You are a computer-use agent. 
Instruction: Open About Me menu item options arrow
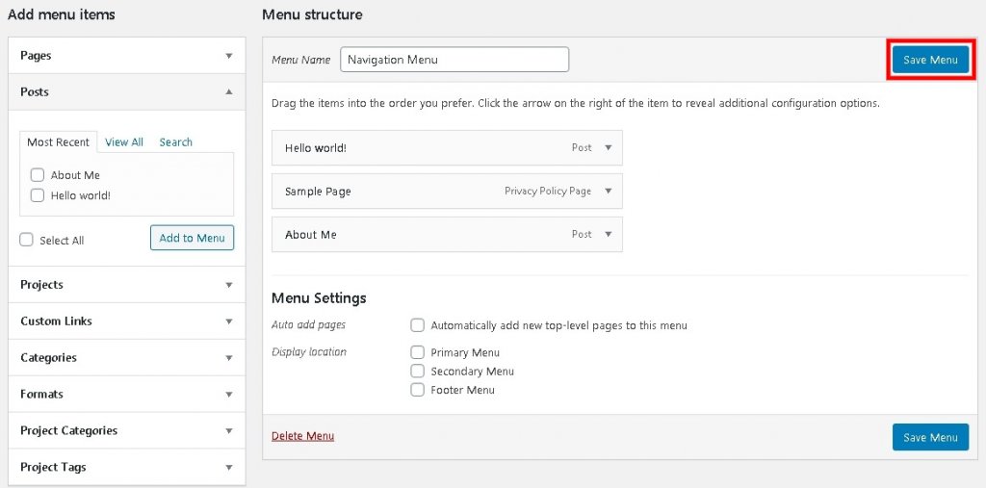point(608,235)
